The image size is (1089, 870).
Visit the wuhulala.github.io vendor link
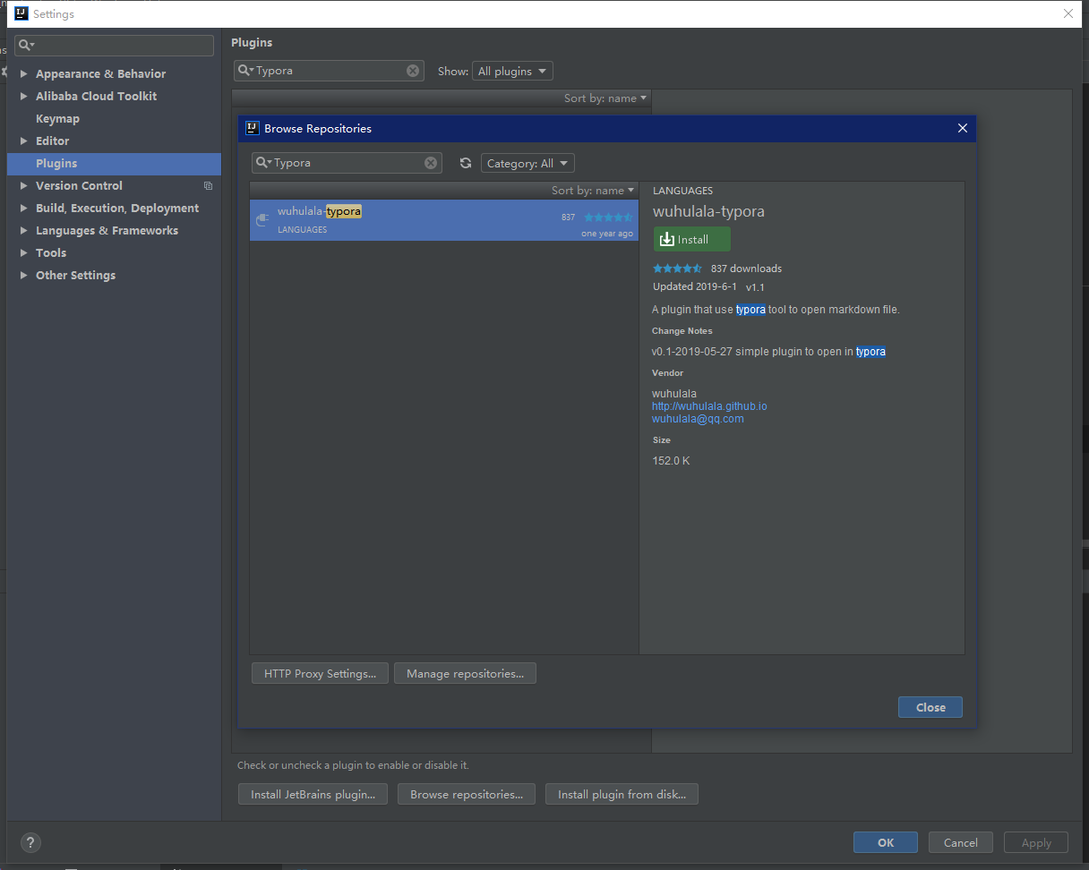pos(709,405)
